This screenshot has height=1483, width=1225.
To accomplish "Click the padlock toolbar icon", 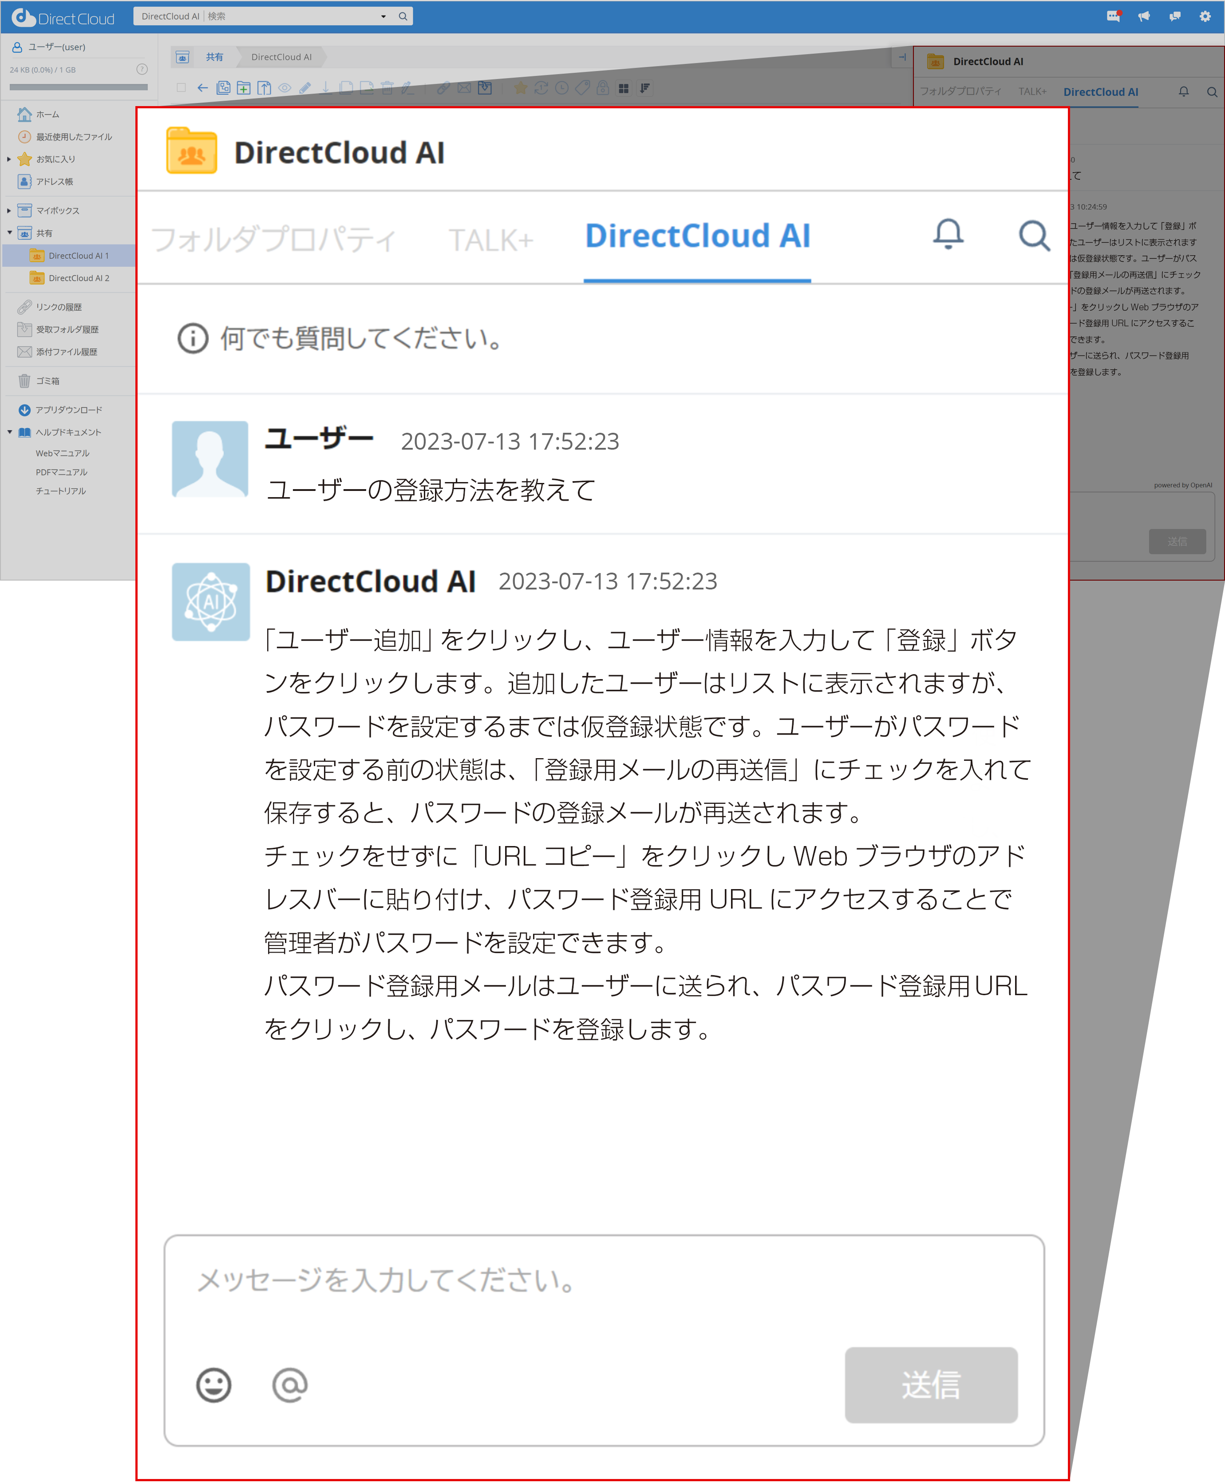I will coord(603,88).
